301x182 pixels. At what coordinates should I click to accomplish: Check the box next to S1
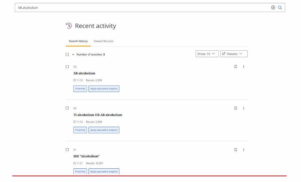[67, 150]
